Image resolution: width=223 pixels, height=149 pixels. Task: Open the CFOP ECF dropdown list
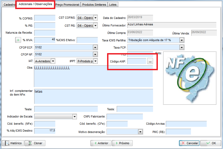(95, 47)
